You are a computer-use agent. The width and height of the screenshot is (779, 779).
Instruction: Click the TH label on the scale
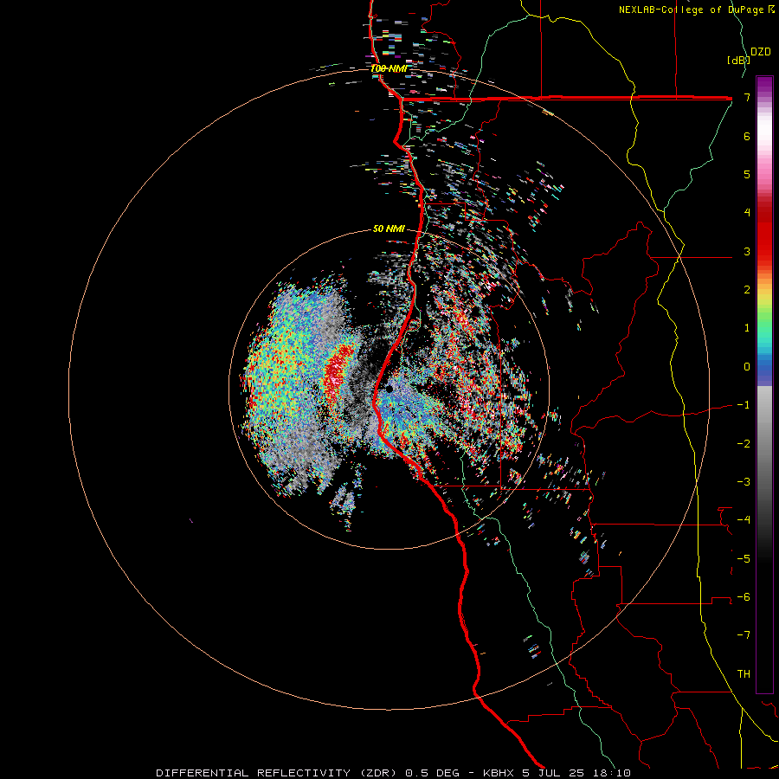(x=744, y=674)
